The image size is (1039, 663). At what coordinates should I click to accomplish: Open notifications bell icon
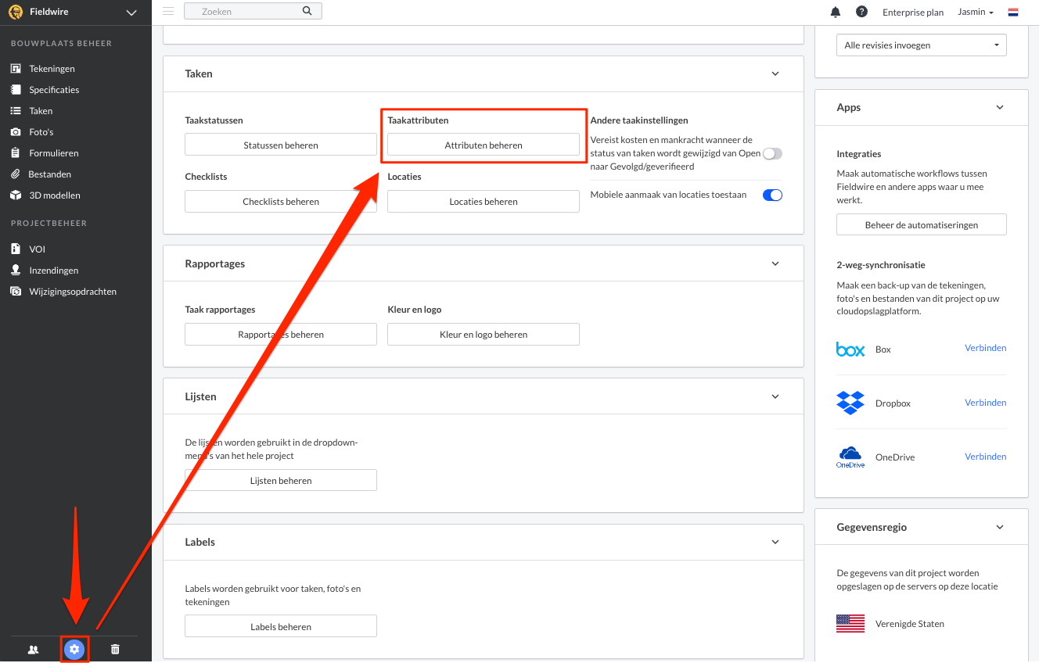click(x=836, y=12)
